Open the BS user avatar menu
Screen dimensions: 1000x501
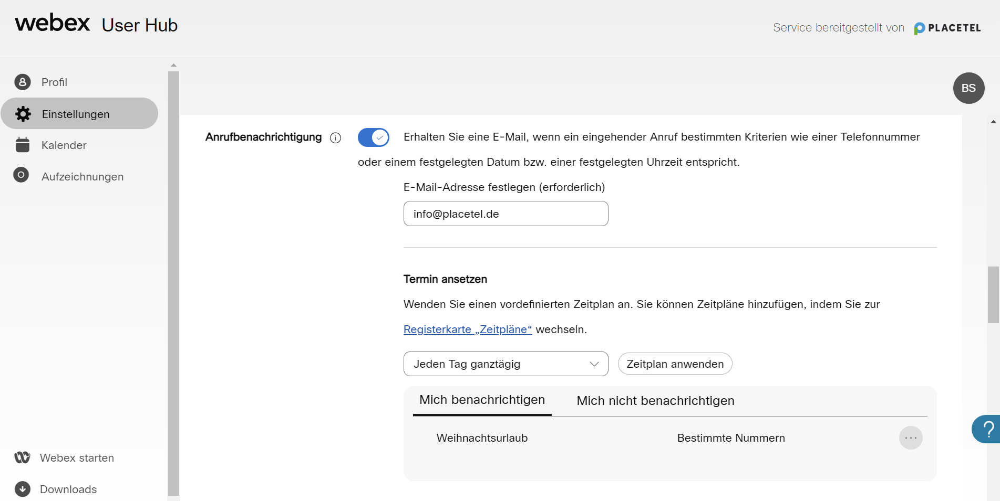(x=968, y=88)
